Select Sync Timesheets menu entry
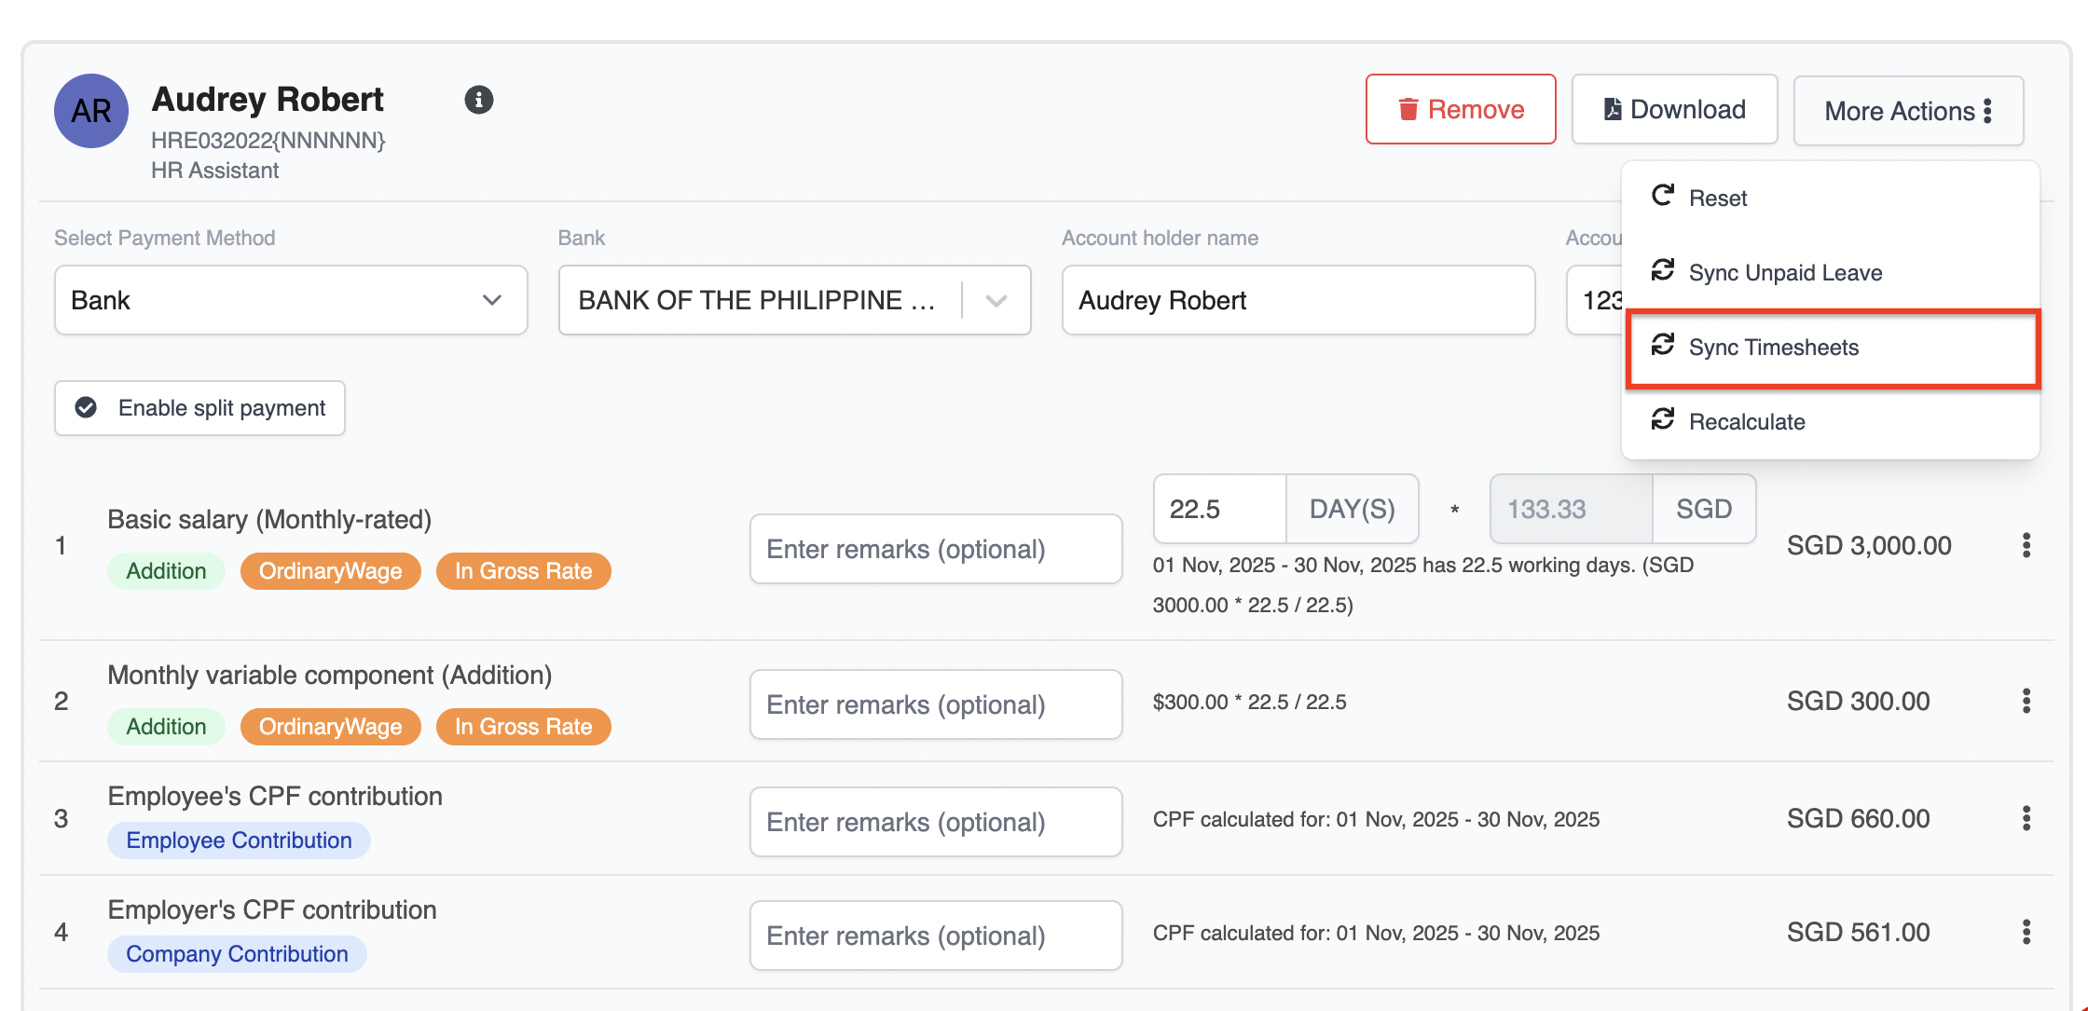Viewport: 2088px width, 1011px height. click(1773, 347)
